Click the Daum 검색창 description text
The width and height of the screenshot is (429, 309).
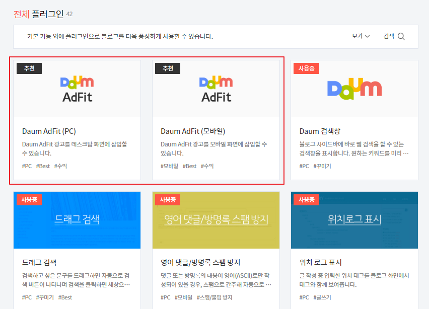click(354, 148)
